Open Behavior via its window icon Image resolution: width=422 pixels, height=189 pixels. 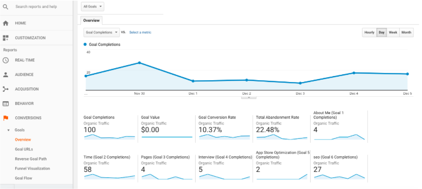point(6,103)
